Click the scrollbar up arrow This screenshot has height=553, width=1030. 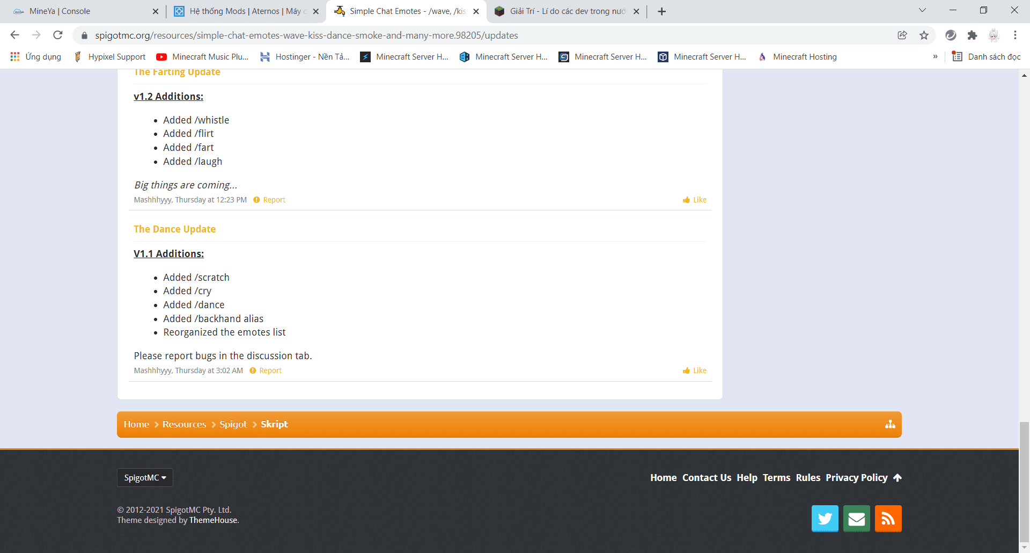point(1024,76)
